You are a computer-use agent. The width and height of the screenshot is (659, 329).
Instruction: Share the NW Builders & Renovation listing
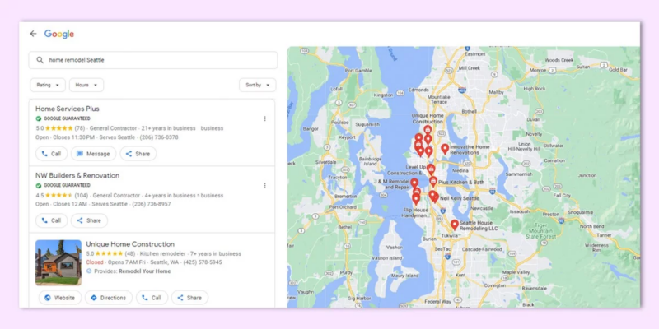click(89, 220)
